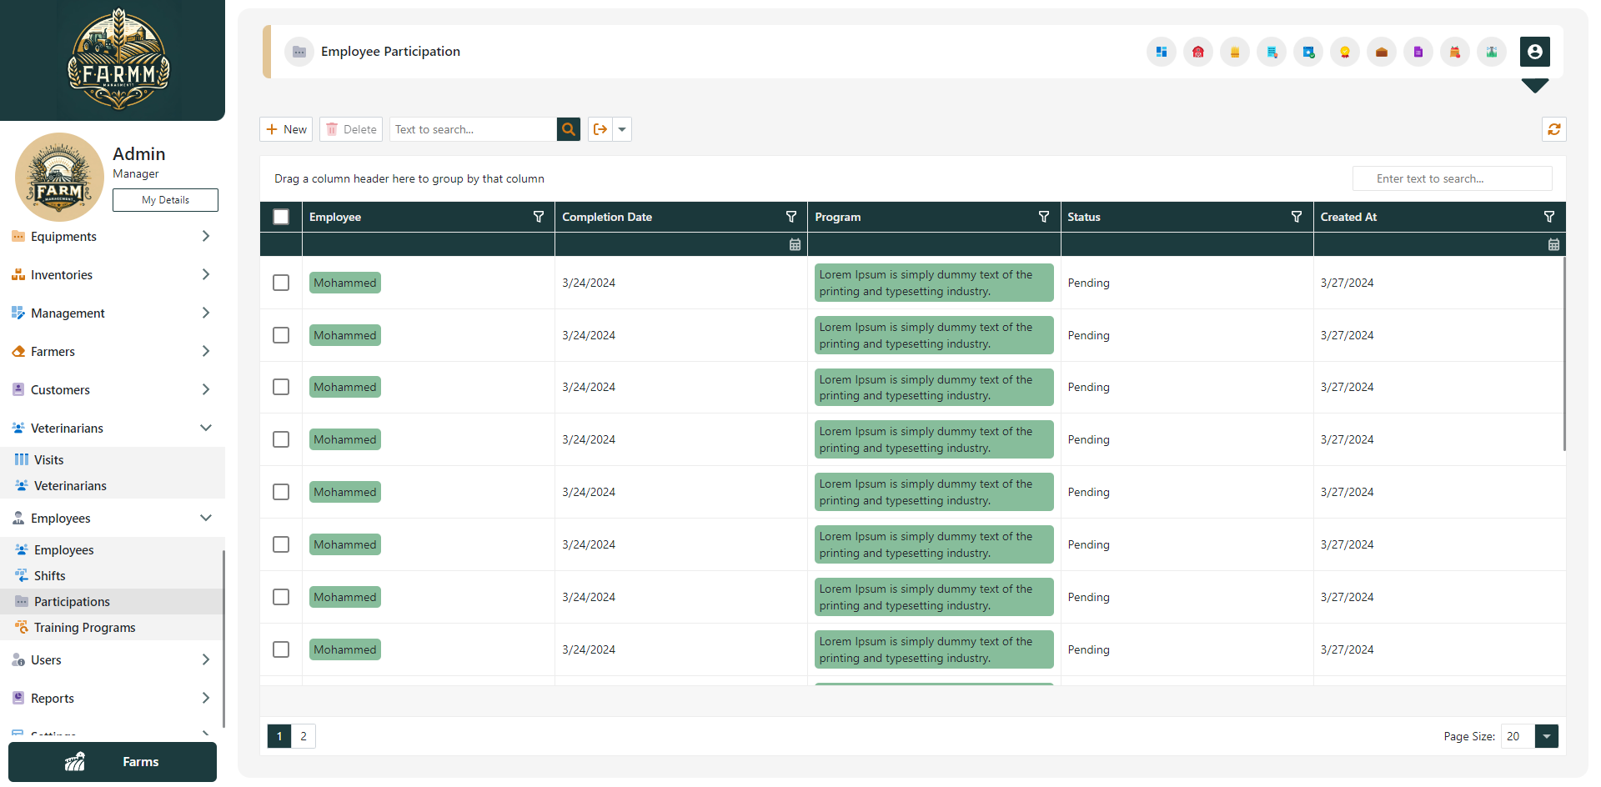Open the dashboard shortcut icon
The image size is (1601, 787).
pyautogui.click(x=1162, y=52)
